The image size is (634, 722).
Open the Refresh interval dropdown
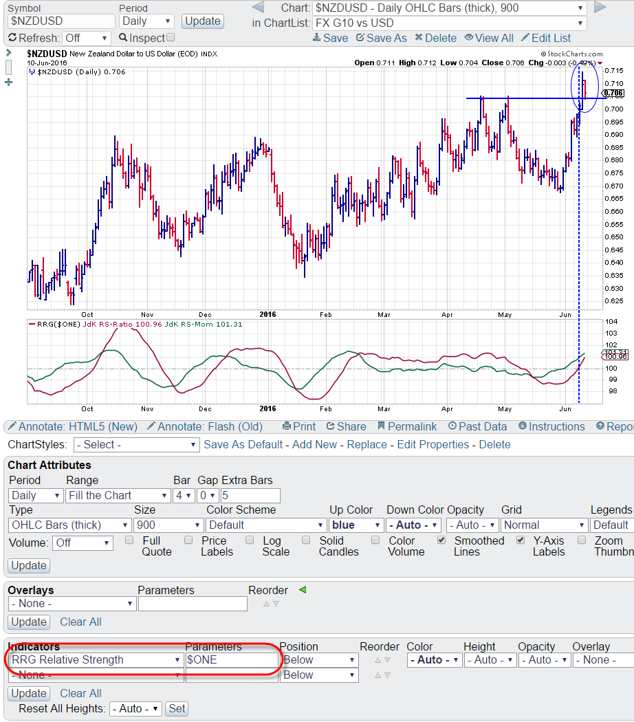(85, 39)
